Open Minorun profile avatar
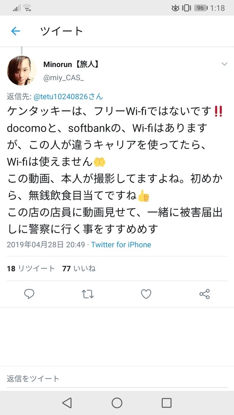The image size is (234, 415). (22, 70)
